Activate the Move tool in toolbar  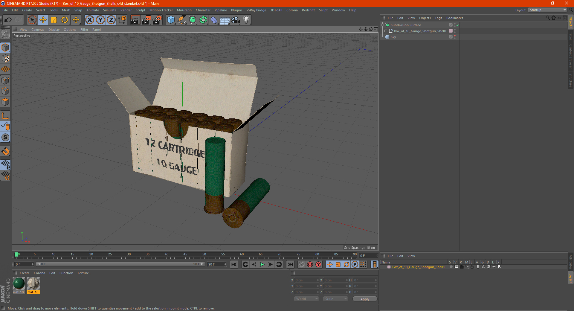pos(43,20)
